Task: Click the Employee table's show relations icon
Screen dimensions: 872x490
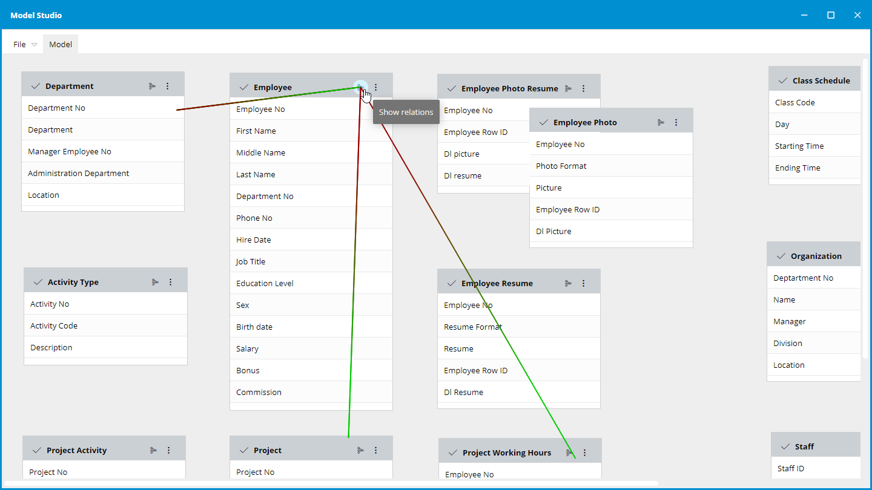Action: pos(360,87)
